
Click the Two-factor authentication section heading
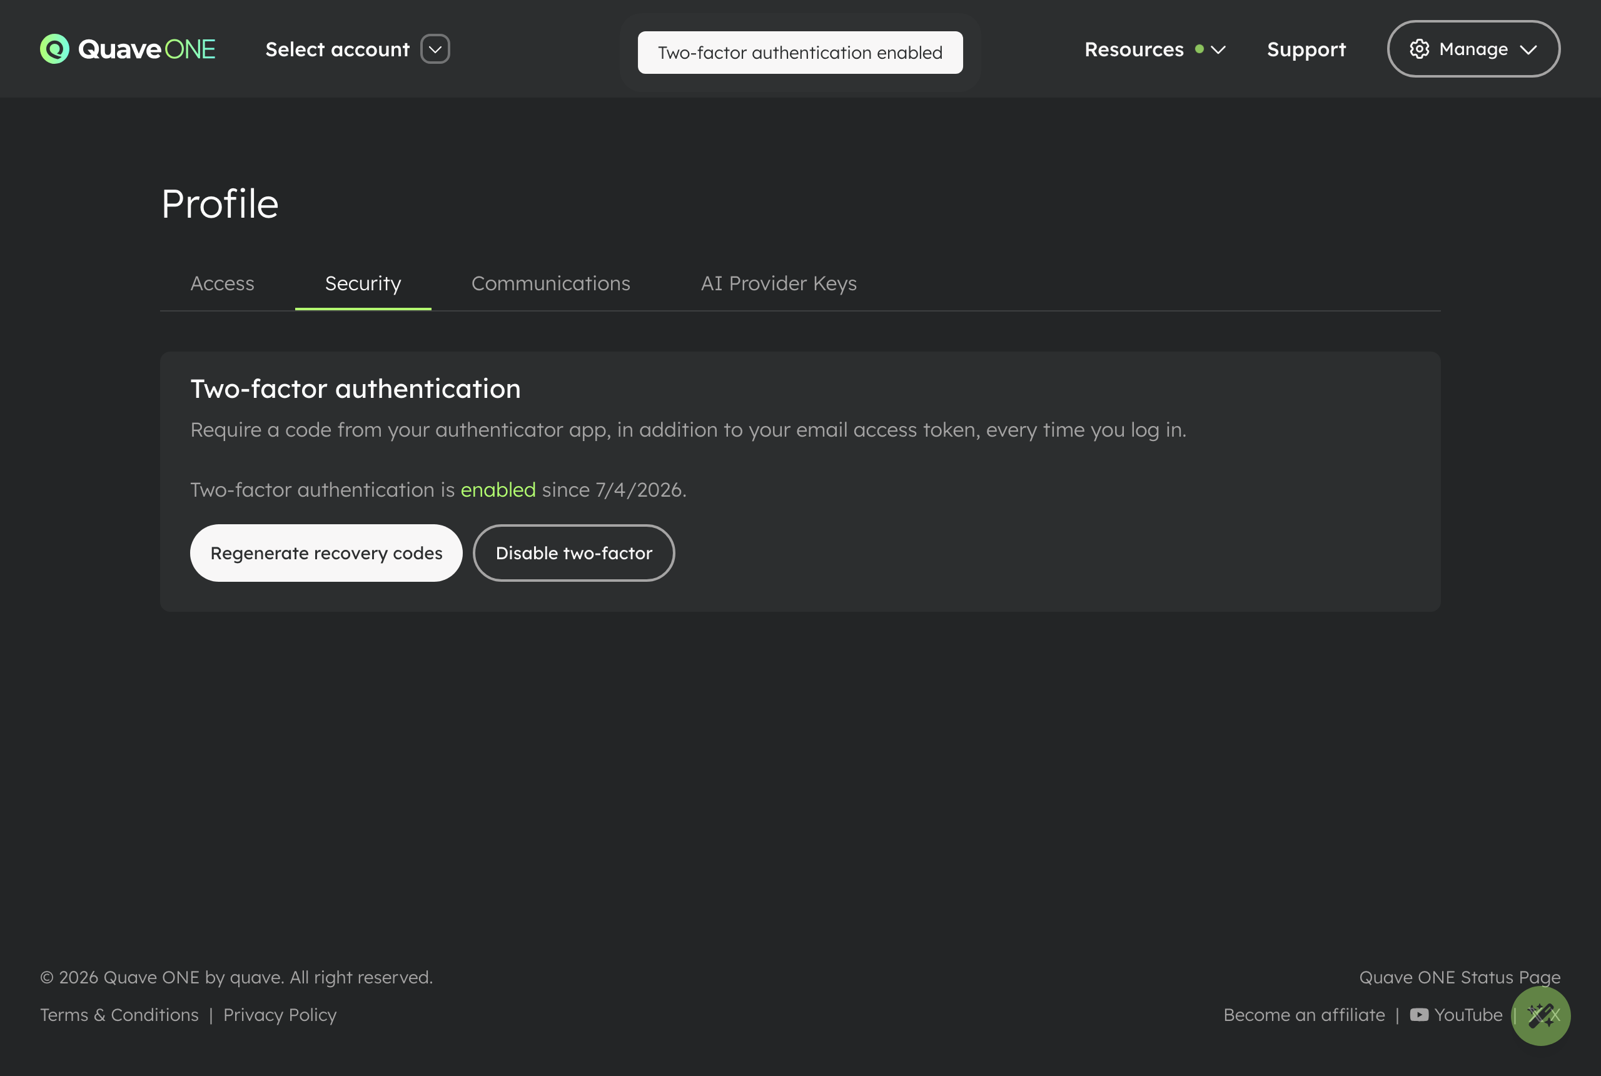tap(355, 388)
